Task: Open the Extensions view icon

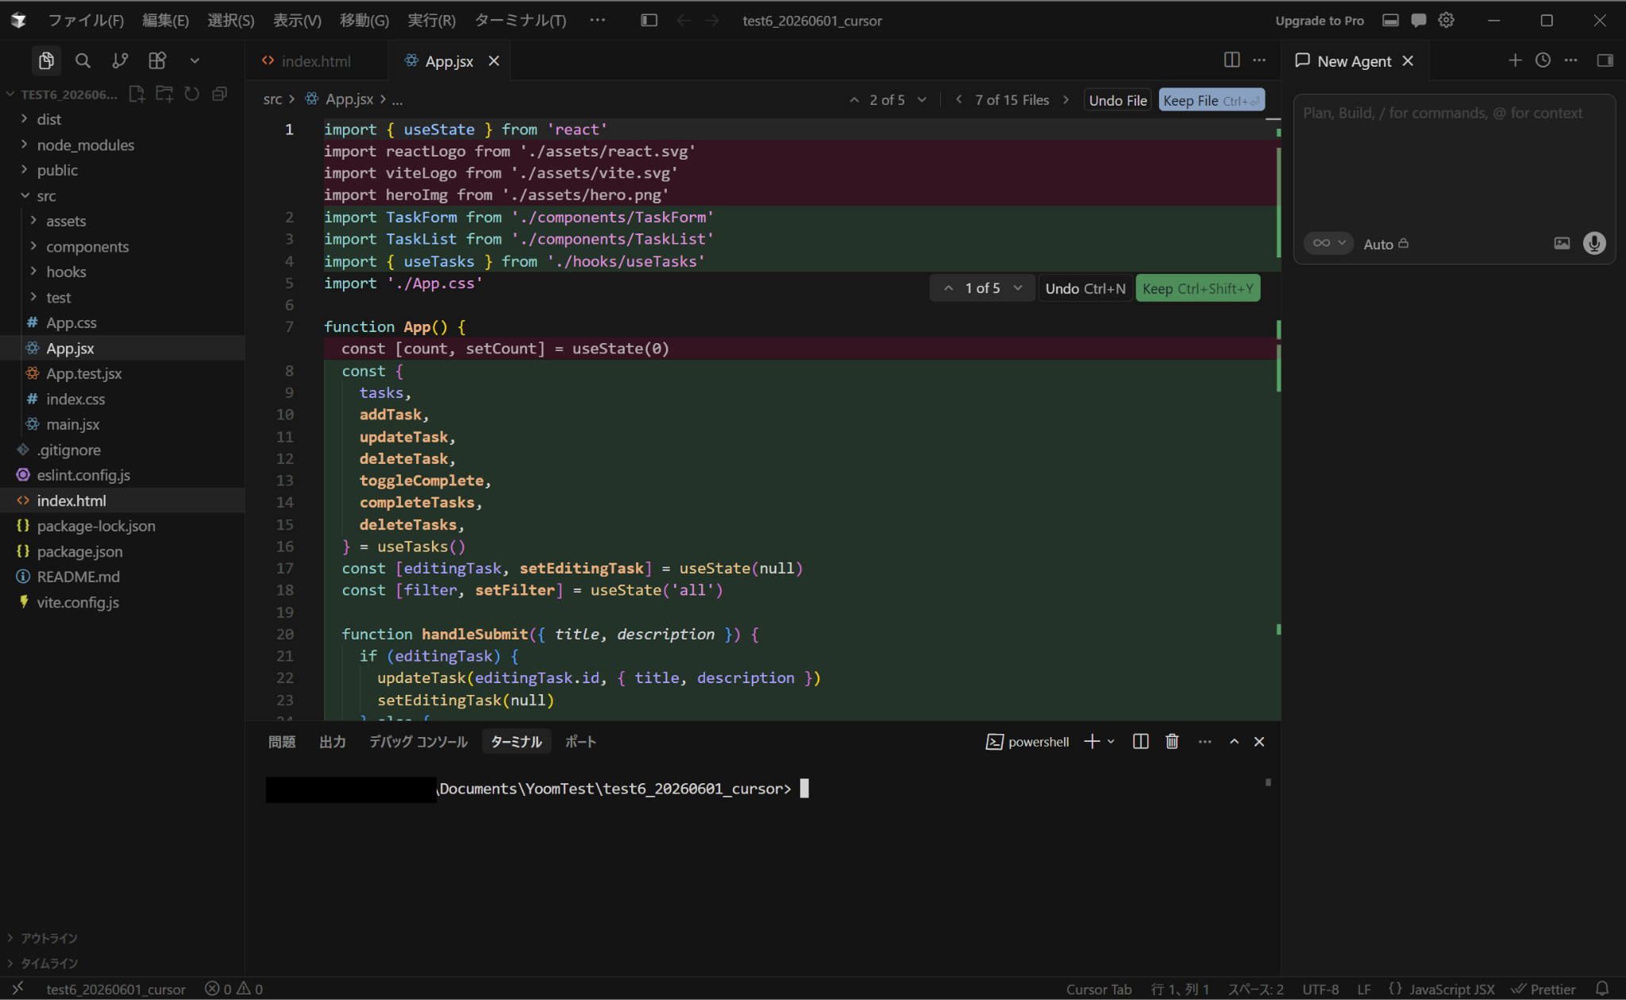Action: (157, 60)
